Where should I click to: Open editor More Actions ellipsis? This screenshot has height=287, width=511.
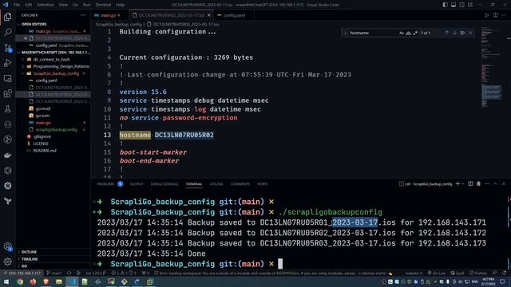(x=504, y=15)
